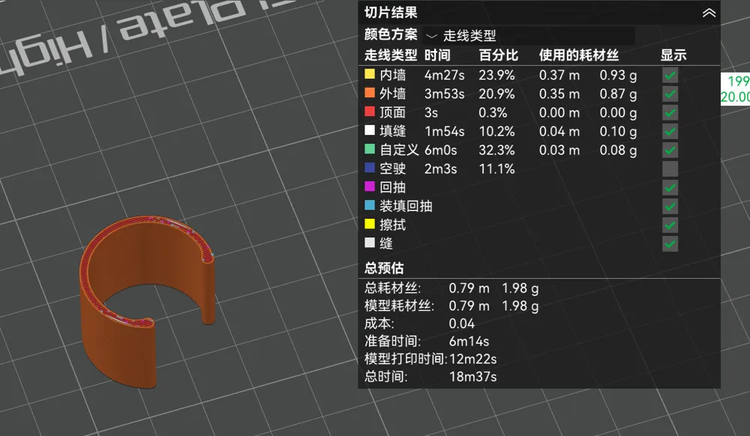Click the 走线类型 column header

(x=391, y=55)
